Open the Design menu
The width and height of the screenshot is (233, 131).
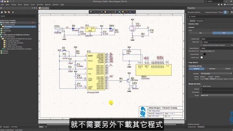pos(27,5)
